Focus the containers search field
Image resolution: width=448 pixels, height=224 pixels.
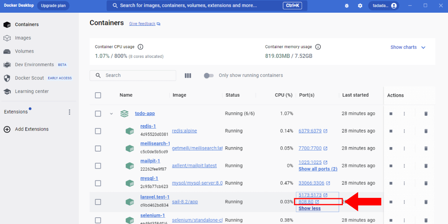133,75
